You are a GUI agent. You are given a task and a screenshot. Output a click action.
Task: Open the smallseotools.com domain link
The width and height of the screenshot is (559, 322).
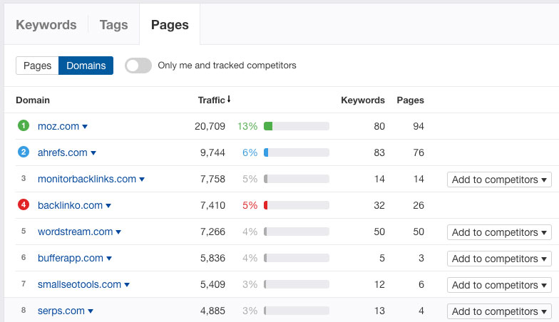click(x=80, y=285)
